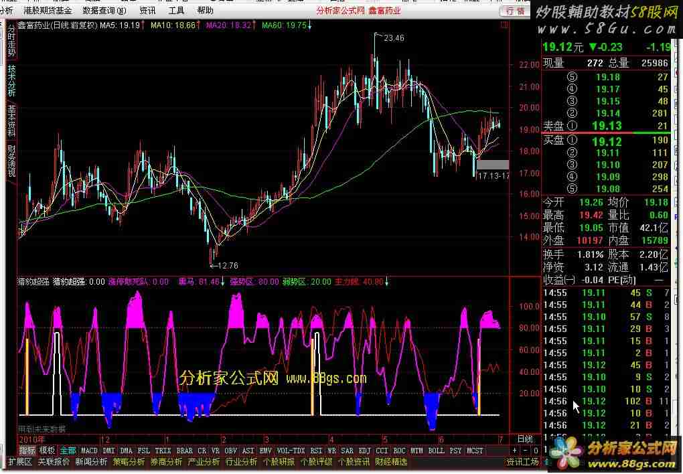683x474 pixels.
Task: Choose the PSY indicator tab
Action: pos(455,451)
